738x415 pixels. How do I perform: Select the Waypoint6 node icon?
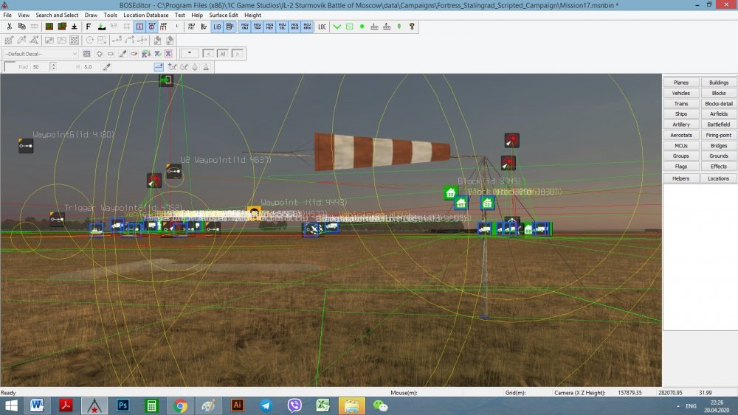(x=26, y=146)
